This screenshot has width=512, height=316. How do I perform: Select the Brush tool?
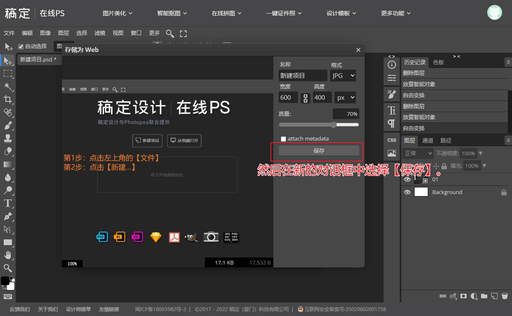pos(8,125)
